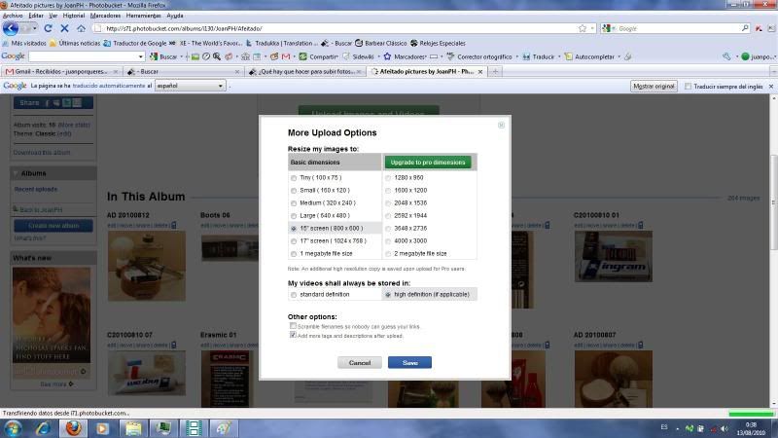This screenshot has width=778, height=438.
Task: Select Medium ( 320 x 240 ) size
Action: pos(294,203)
